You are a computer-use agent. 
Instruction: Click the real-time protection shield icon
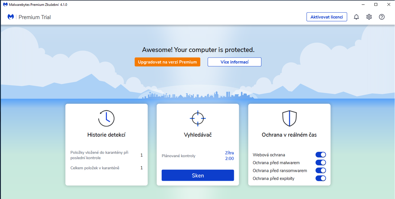click(x=289, y=118)
